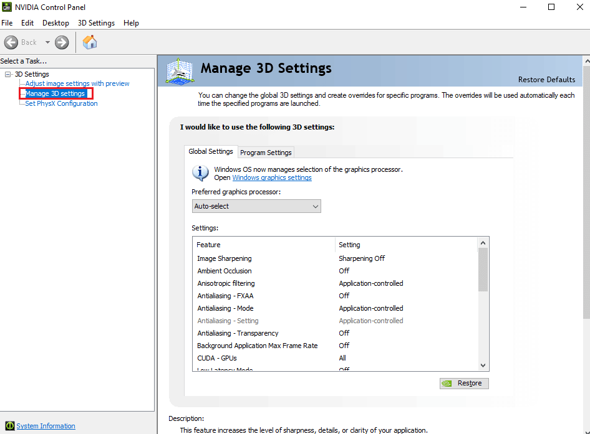Select Set PhysX Configuration
Screen dimensions: 590x434
[x=61, y=103]
